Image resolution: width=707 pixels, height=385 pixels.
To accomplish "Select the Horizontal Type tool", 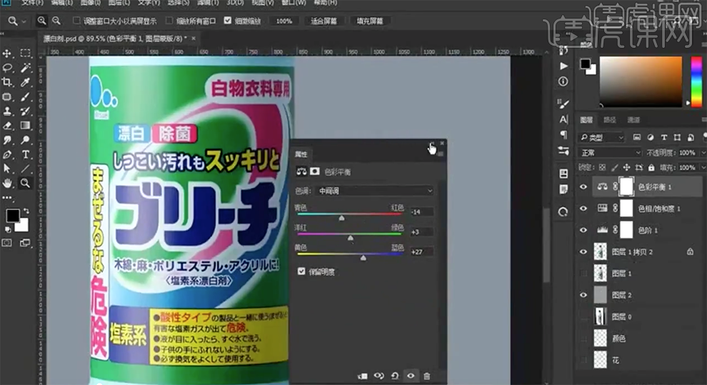I will coord(26,154).
